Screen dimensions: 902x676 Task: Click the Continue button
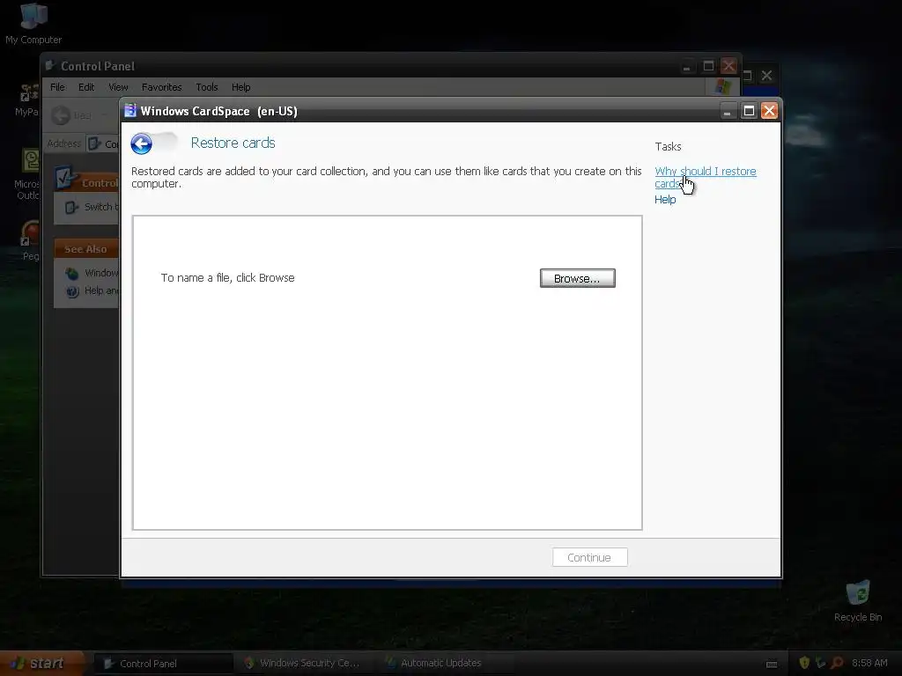589,557
